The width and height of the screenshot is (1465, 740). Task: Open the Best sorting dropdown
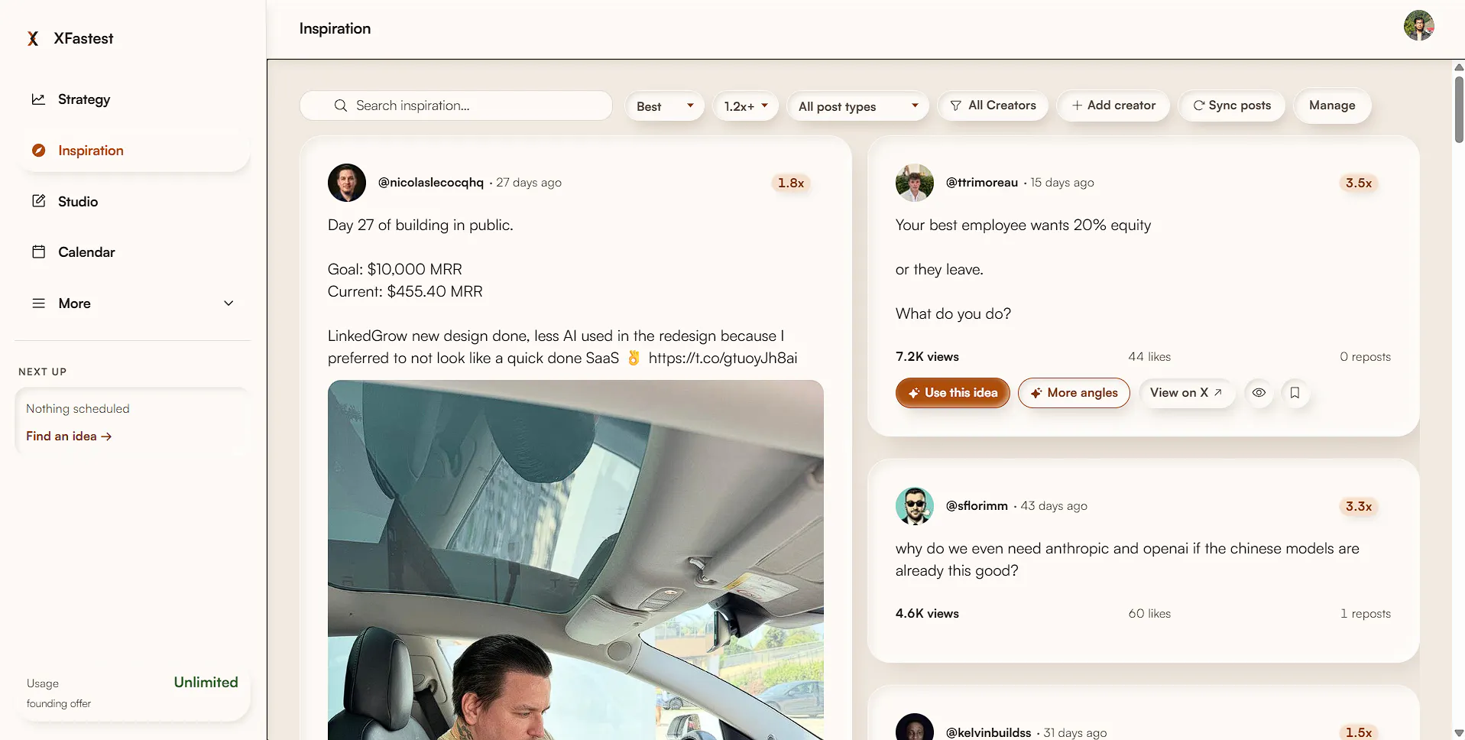point(665,106)
